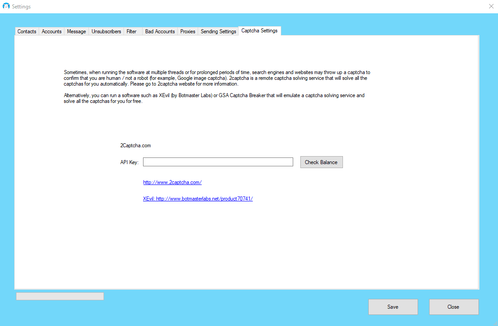
Task: Click the Close button at bottom
Action: 454,307
